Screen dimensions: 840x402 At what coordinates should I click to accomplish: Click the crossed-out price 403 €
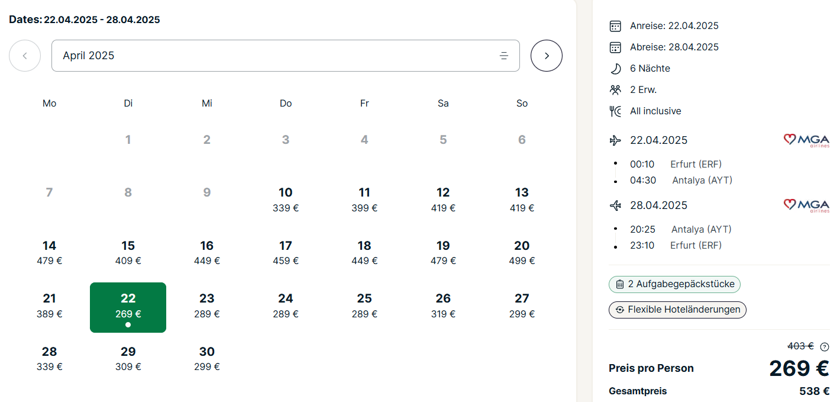801,346
